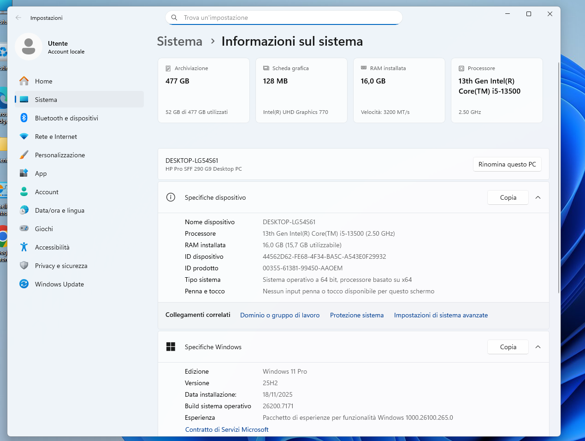Click RAM value 16,0 GB (15,7 GB utilizzabile)

click(302, 245)
